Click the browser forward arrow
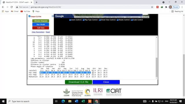Image resolution: width=185 pixels, height=104 pixels. [x=7, y=7]
